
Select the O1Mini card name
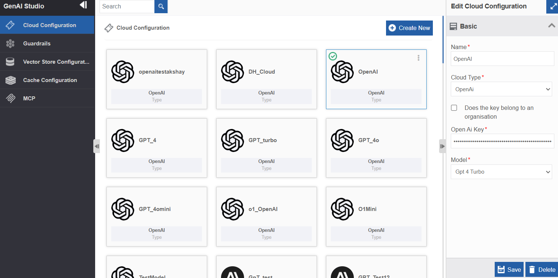pos(367,209)
